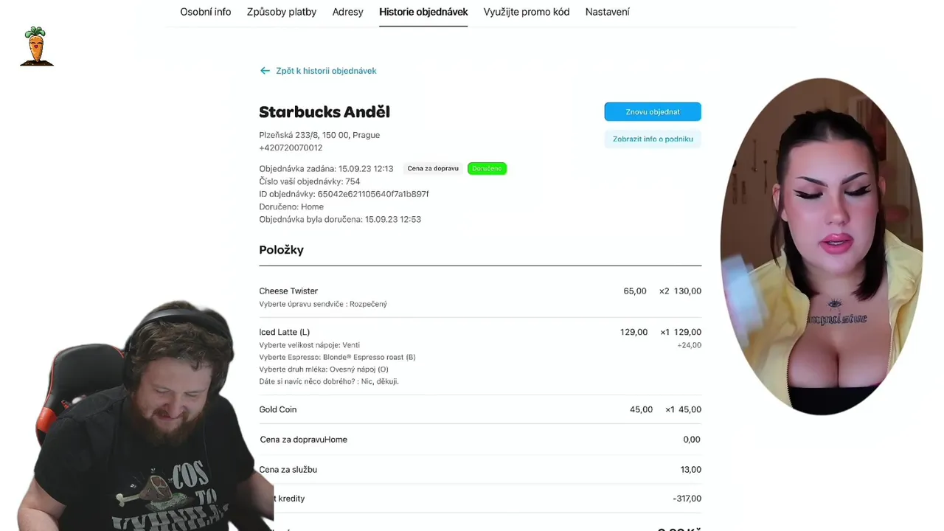Open the Nastavení tab

click(x=608, y=12)
